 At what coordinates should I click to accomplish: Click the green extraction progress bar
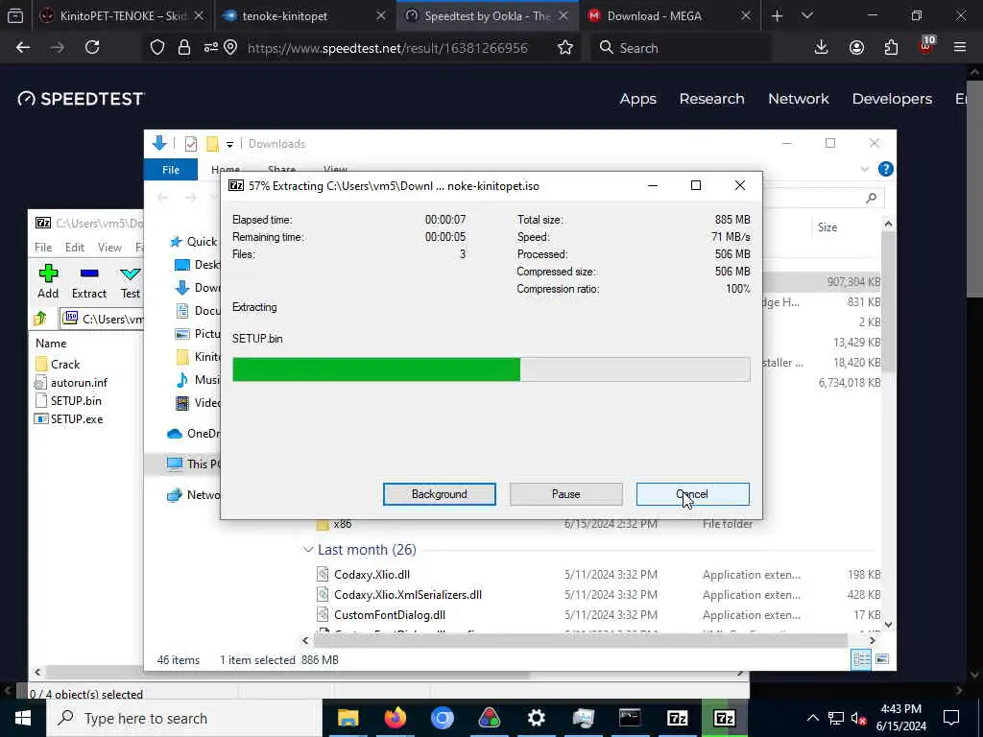point(491,369)
